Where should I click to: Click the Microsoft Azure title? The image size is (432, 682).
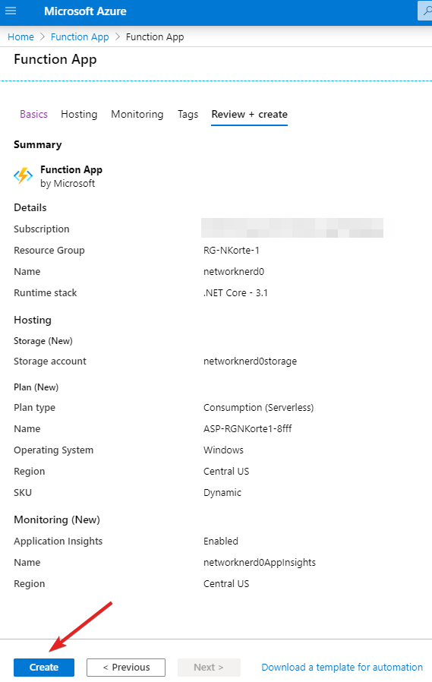point(85,11)
